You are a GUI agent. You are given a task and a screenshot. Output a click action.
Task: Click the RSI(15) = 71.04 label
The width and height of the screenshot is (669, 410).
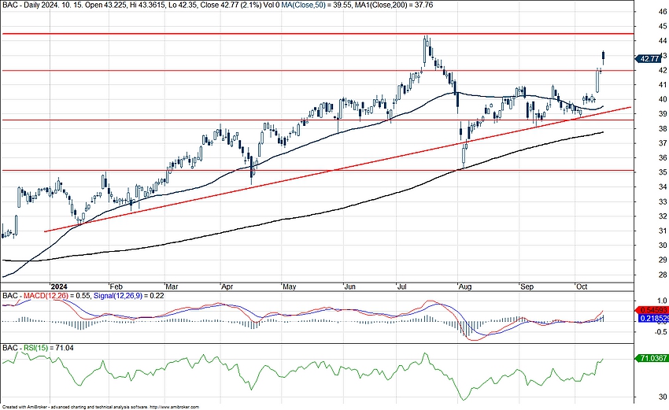click(x=48, y=348)
